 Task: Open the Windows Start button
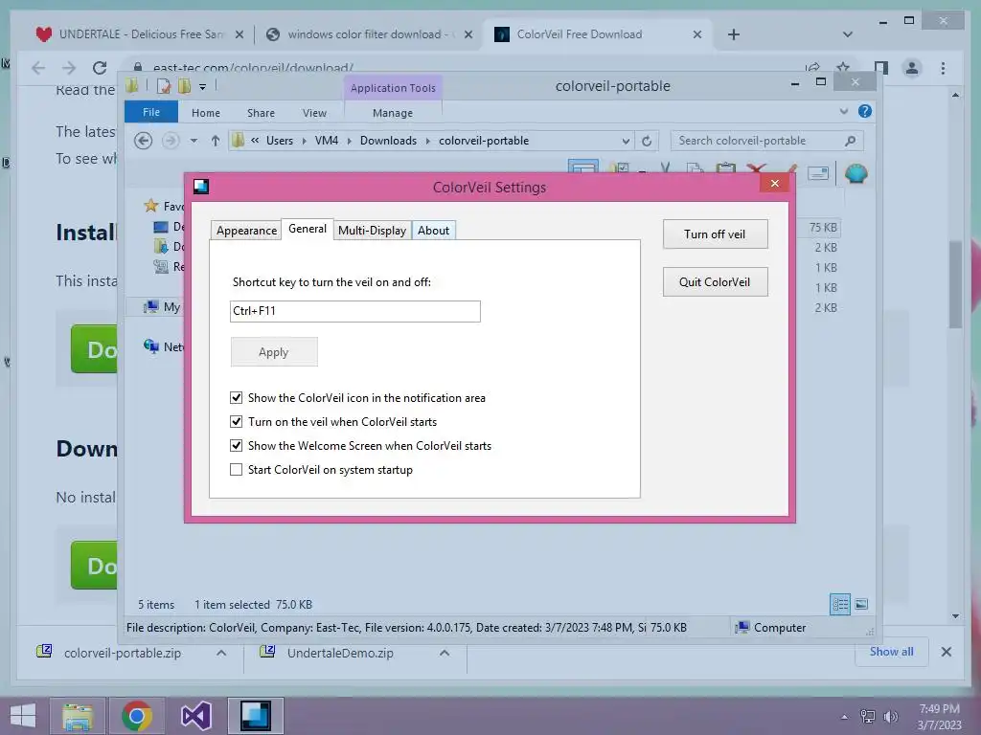[x=23, y=716]
